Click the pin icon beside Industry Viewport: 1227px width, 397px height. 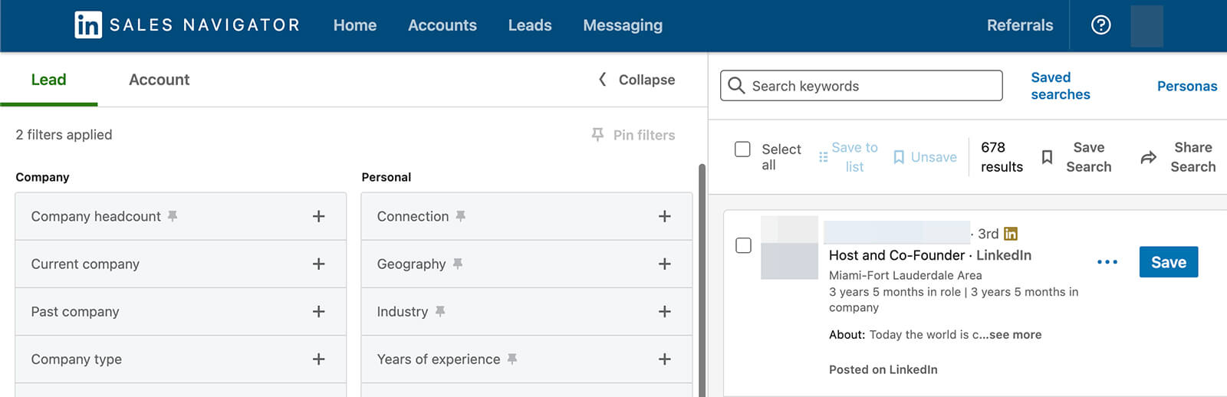pos(439,311)
